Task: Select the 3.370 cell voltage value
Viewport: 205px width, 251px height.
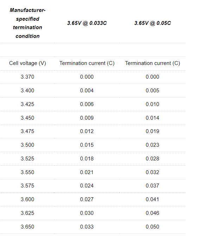Action: pyautogui.click(x=27, y=77)
